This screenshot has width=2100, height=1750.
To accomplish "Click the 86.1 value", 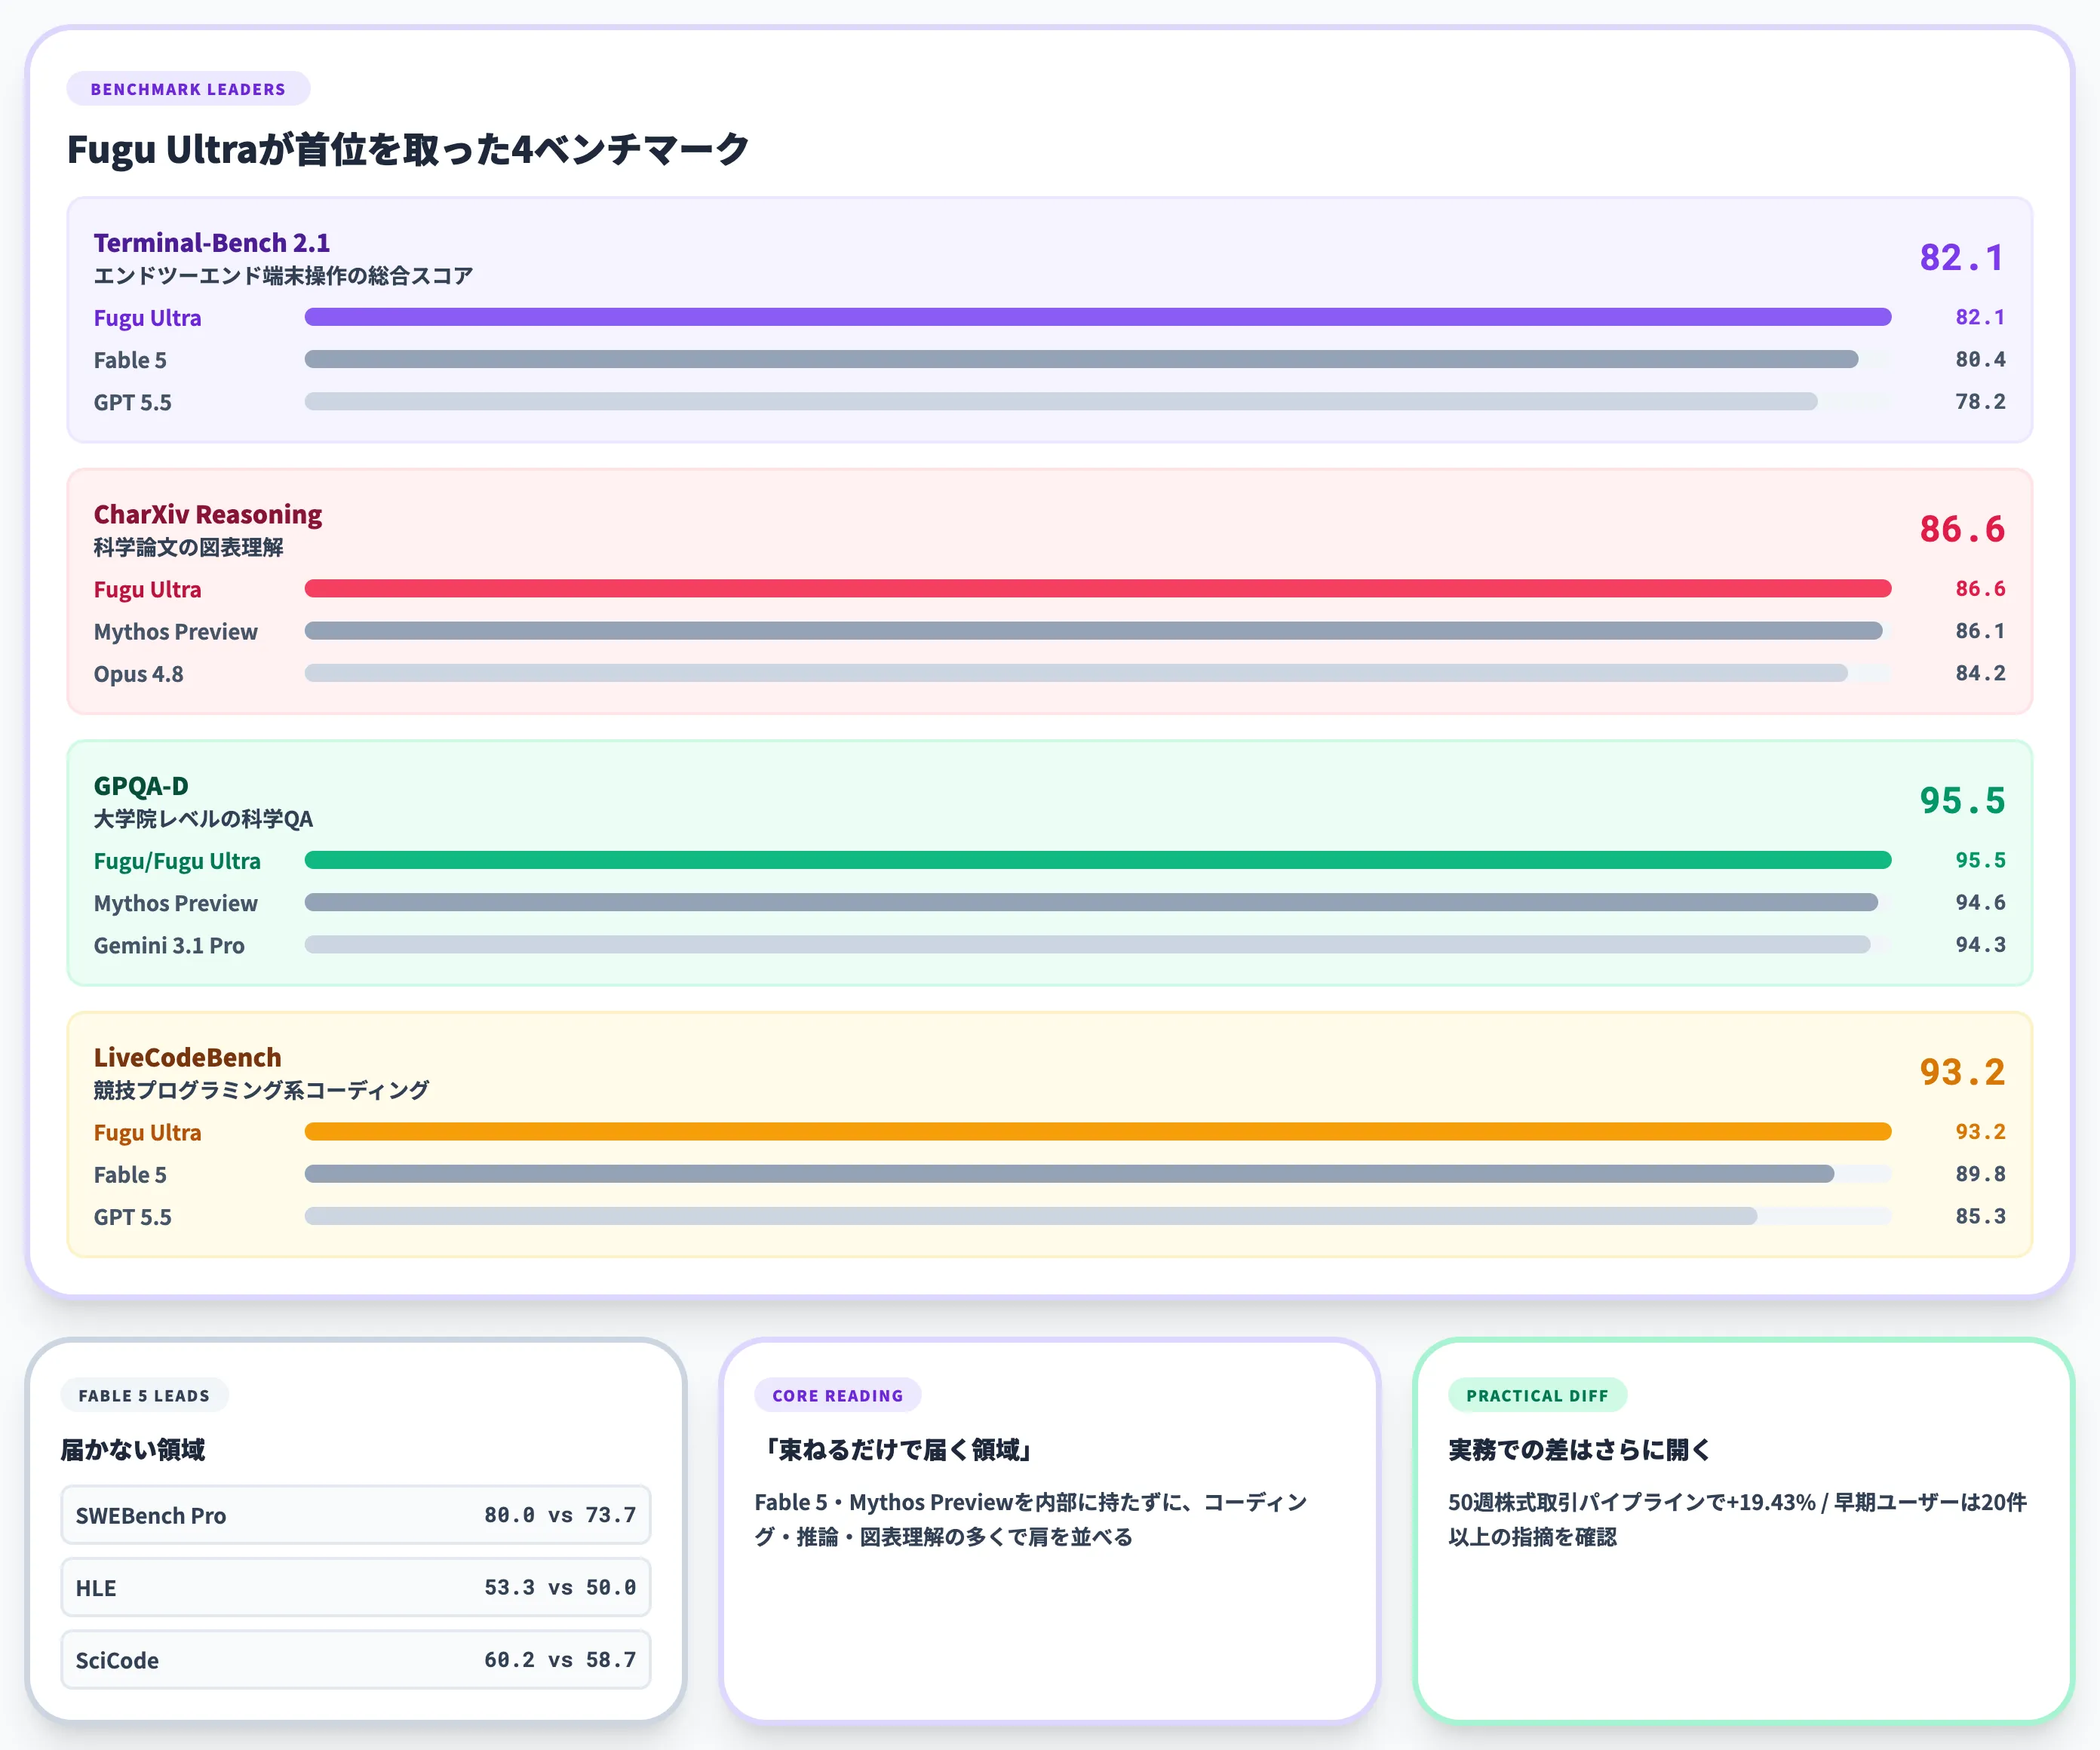I will 1980,631.
